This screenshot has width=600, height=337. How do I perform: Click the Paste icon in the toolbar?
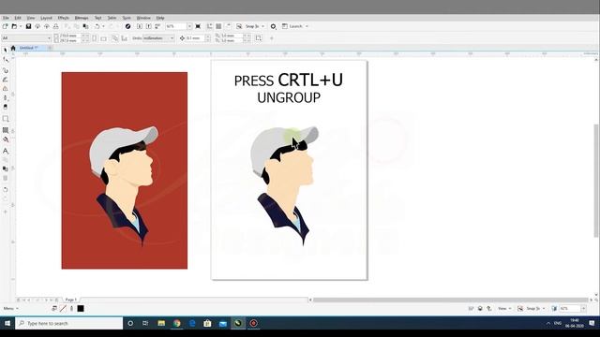(85, 26)
